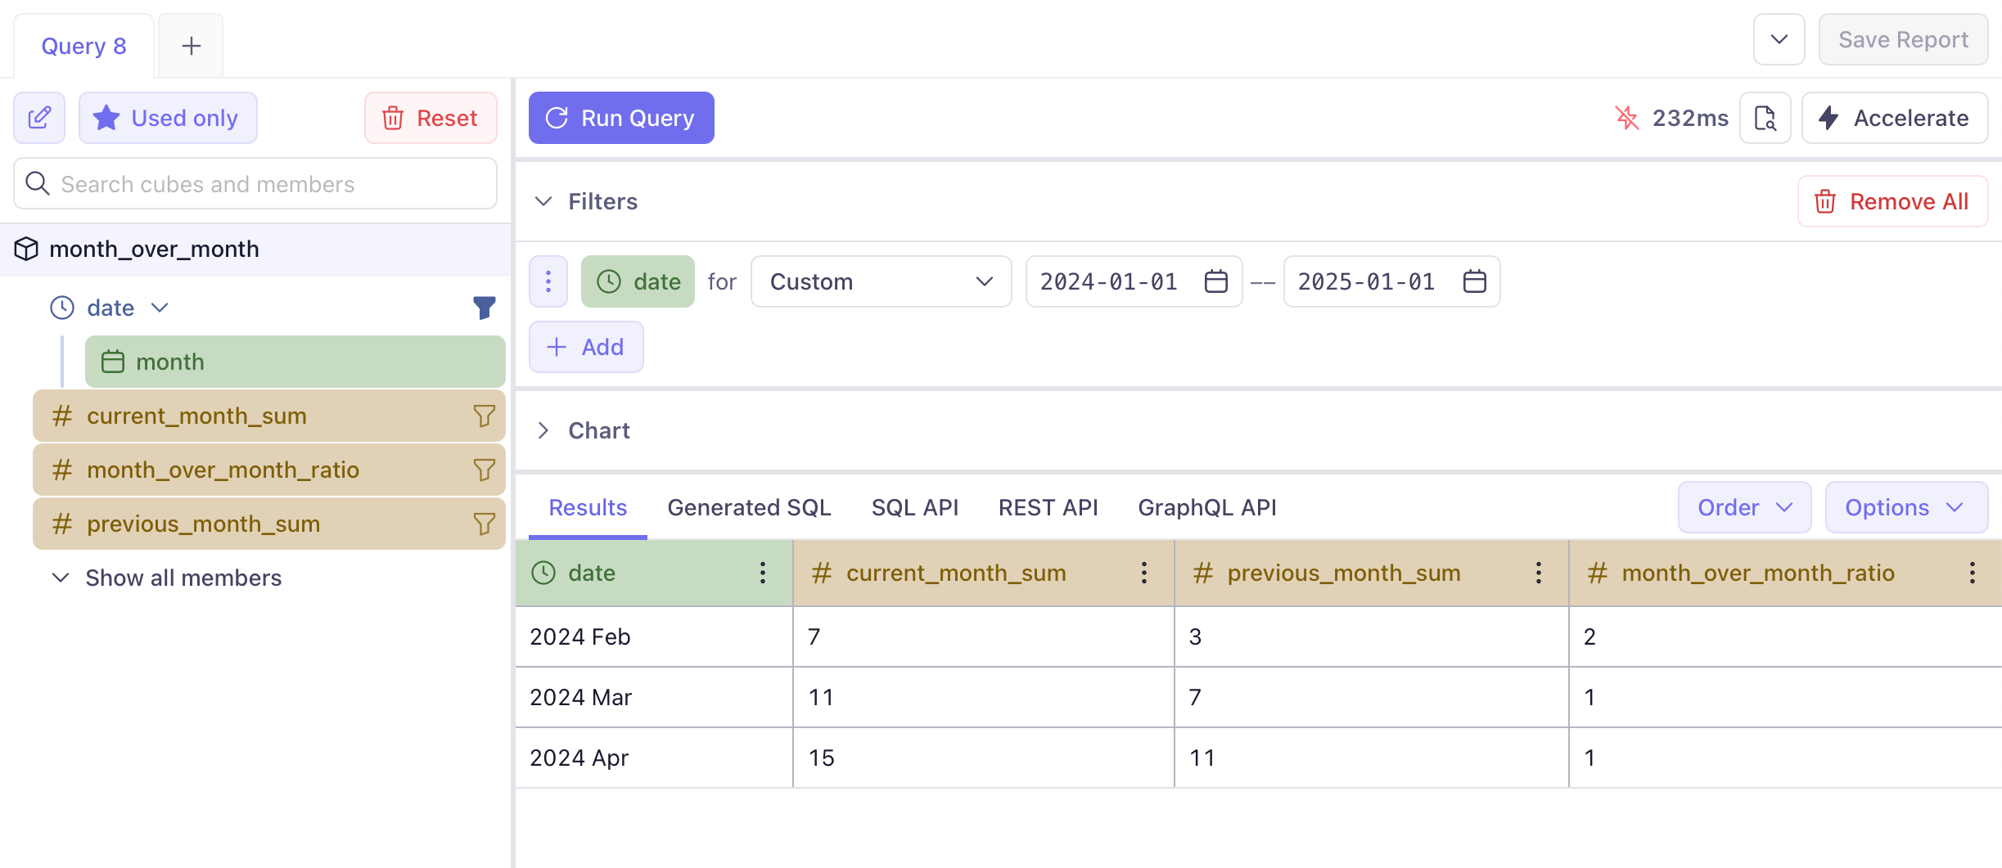Toggle the month granularity item

(x=295, y=362)
